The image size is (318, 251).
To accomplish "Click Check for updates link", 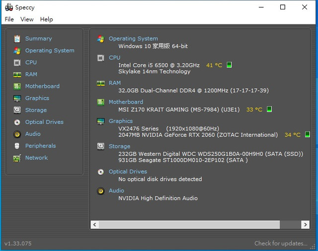I will (x=281, y=243).
